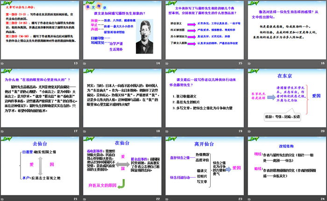Click slide number label 19
Screen dimensions: 327x201
pos(240,131)
